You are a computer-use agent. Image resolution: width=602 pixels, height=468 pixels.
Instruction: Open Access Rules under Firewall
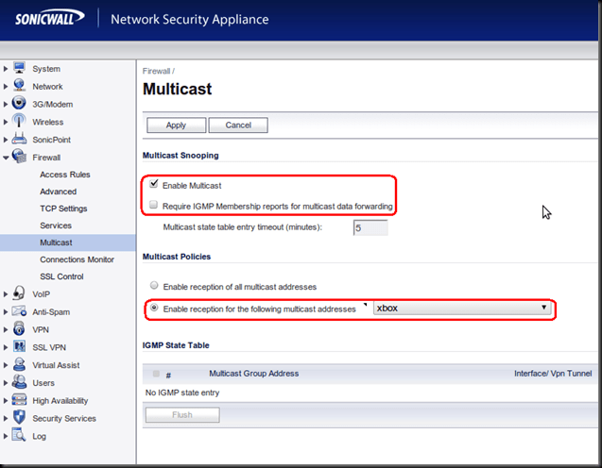click(65, 175)
